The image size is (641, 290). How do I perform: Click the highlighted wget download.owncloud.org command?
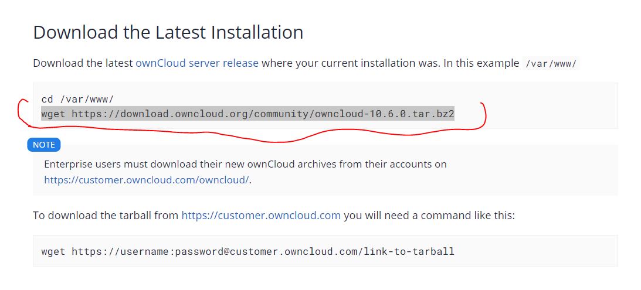pos(247,114)
